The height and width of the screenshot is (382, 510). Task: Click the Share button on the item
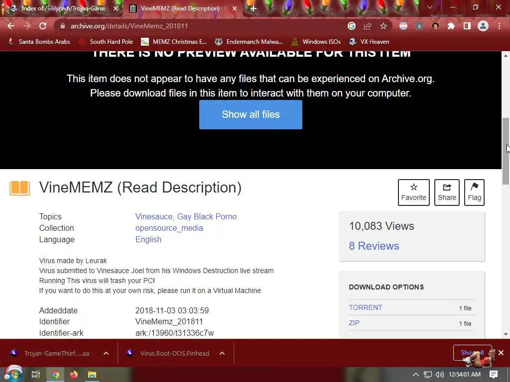click(447, 192)
